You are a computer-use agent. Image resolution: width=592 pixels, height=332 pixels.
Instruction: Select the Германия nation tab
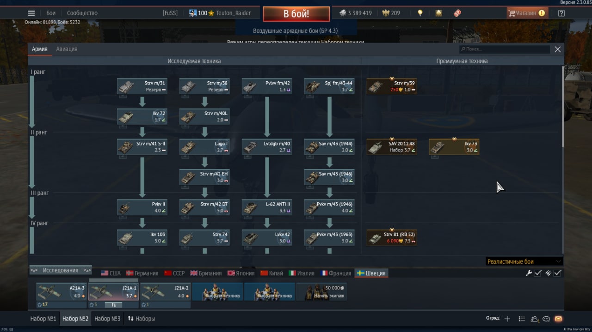pos(142,273)
